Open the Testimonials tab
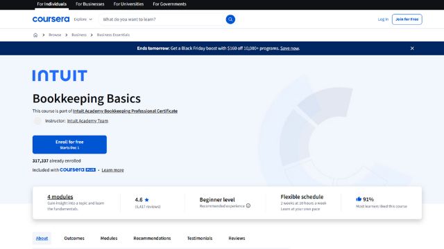The width and height of the screenshot is (444, 249). pos(200,238)
